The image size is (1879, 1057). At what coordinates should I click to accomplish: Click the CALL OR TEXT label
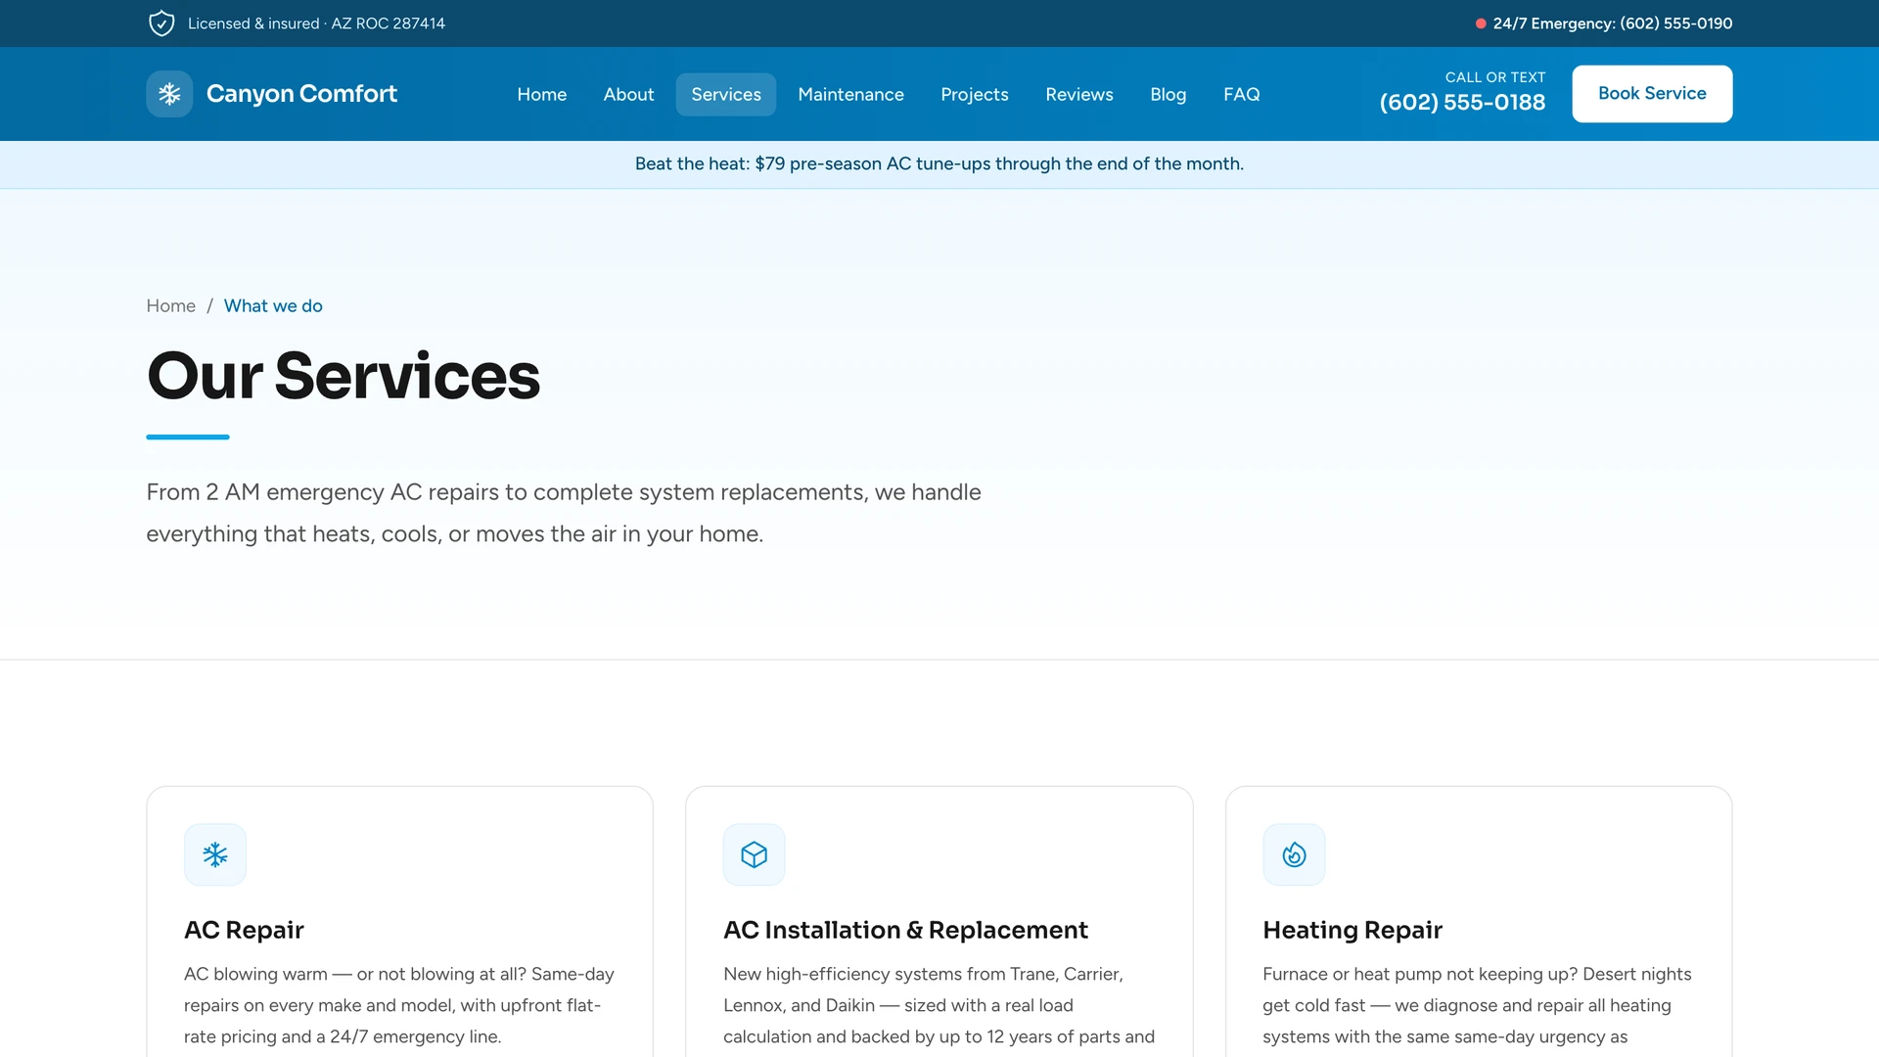click(1495, 77)
